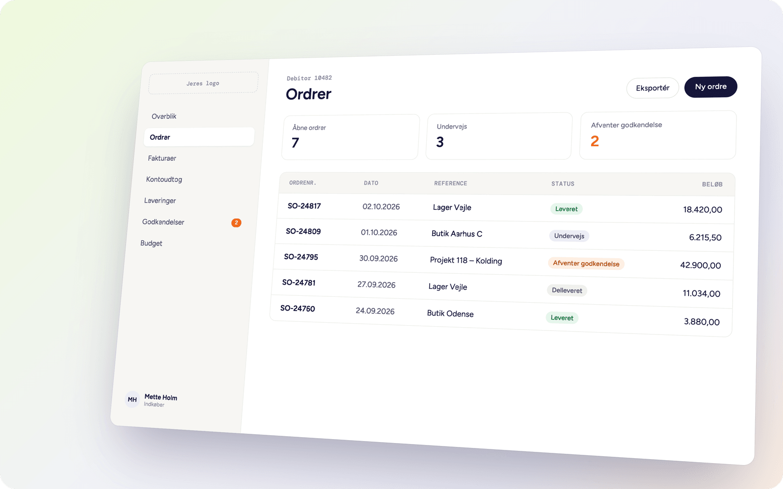Click the Debitor 10482 label
This screenshot has height=489, width=783.
pos(309,78)
